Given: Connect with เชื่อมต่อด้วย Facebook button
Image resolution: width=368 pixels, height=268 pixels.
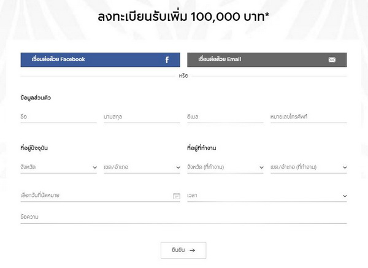Looking at the screenshot, I should click(x=100, y=59).
